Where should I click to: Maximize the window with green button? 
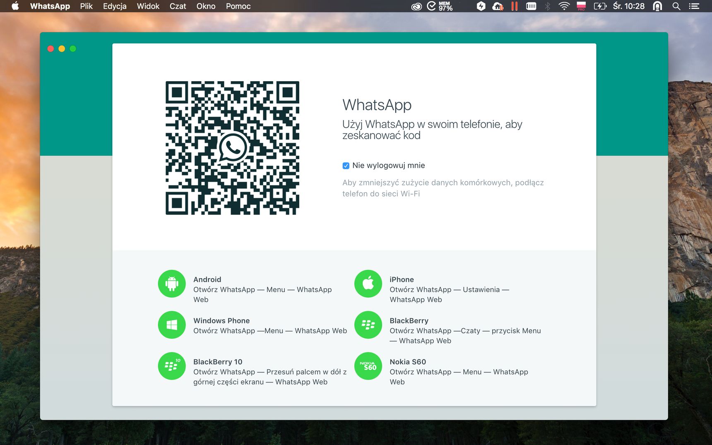[x=73, y=49]
